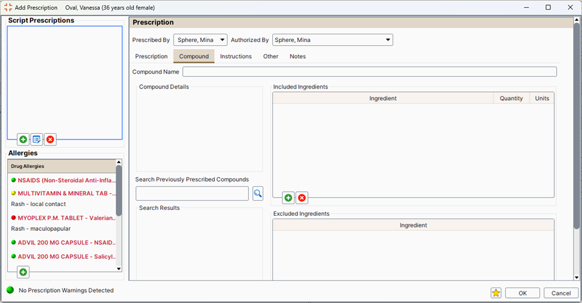Click the search compounds magnifier icon

257,193
